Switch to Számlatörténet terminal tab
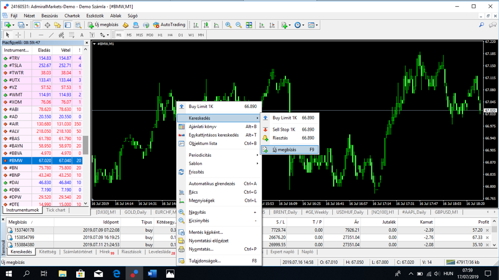499x280 pixels. [78, 251]
